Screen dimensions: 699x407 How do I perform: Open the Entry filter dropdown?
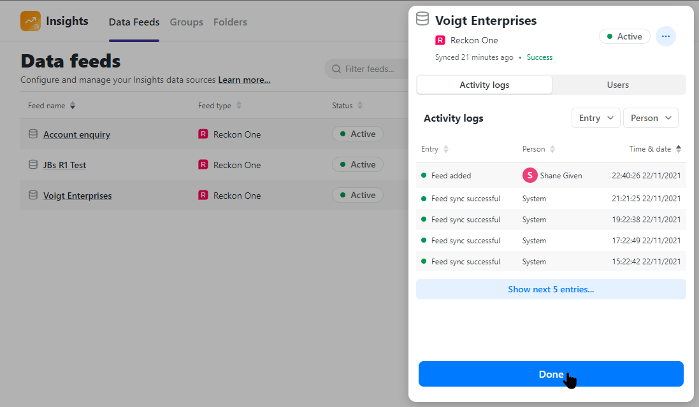(x=596, y=118)
